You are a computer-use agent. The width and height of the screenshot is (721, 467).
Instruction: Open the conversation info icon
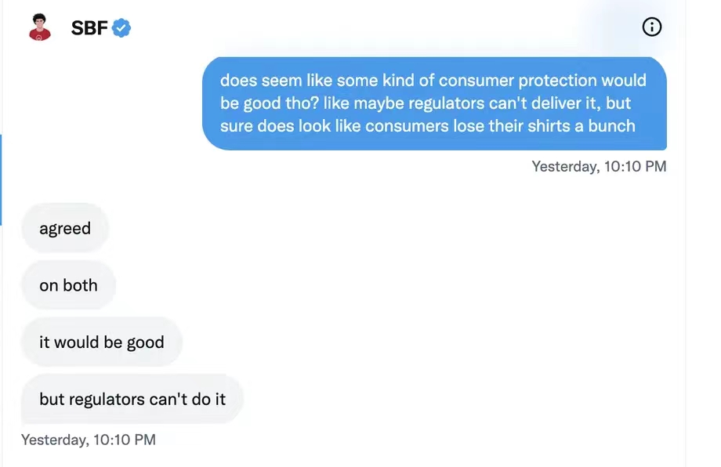pos(651,27)
